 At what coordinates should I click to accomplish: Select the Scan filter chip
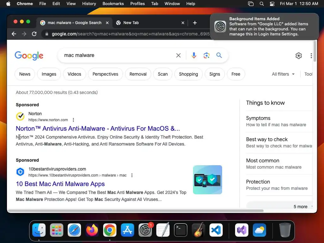coord(163,74)
